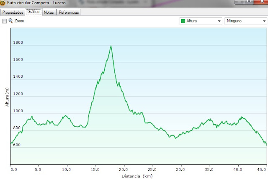Click the elevation line's final endpoint at 45 km
The image size is (268, 179).
[x=266, y=145]
